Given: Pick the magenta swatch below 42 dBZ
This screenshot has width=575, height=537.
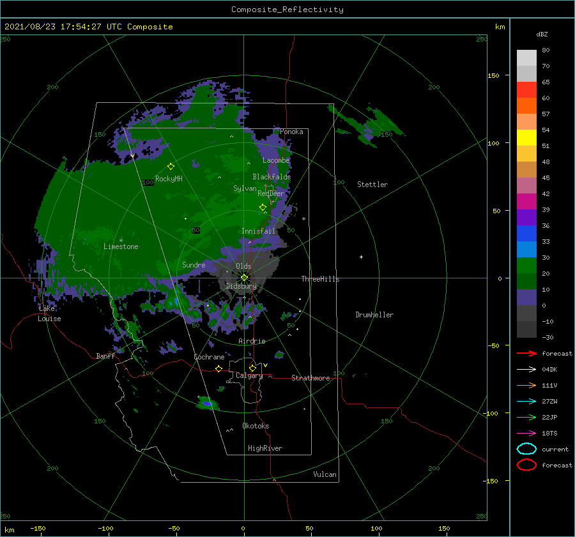Looking at the screenshot, I should click(x=526, y=202).
